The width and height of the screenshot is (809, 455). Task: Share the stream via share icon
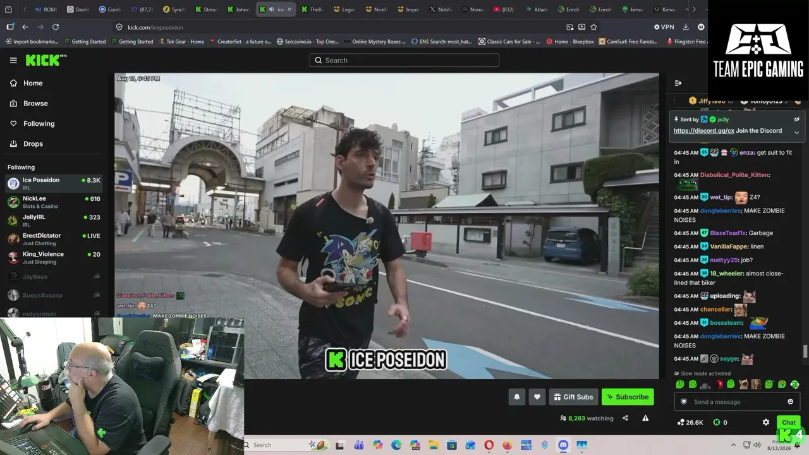pyautogui.click(x=625, y=418)
